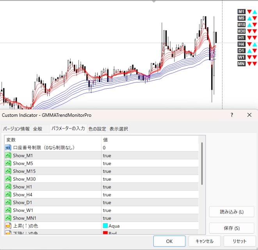The image size is (258, 250).
Task: Click the 変数 column header
Action: pyautogui.click(x=53, y=140)
